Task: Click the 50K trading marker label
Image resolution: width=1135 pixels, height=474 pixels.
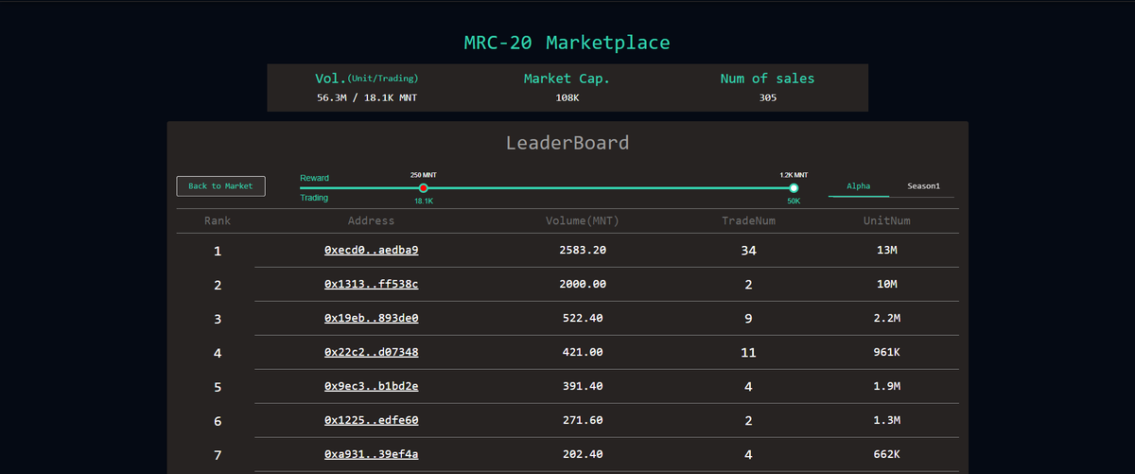Action: pos(794,202)
